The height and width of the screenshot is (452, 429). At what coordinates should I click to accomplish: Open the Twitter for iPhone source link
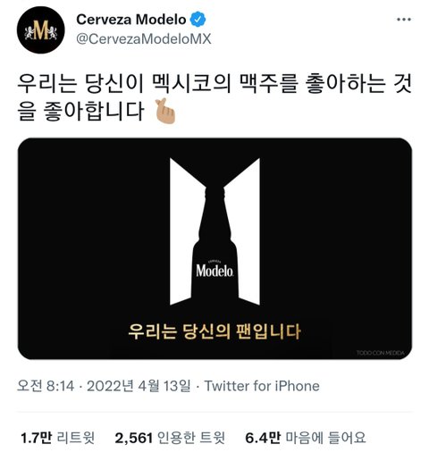click(x=262, y=386)
